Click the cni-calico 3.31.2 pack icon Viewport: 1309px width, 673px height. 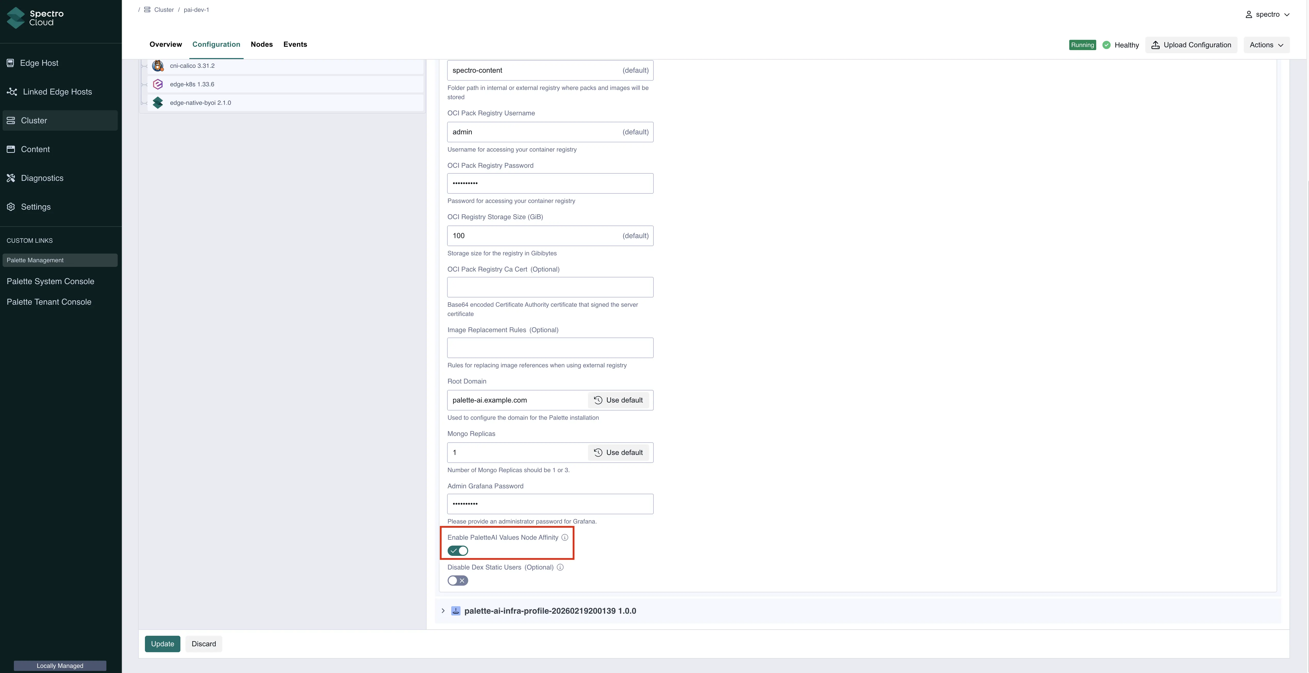point(158,66)
